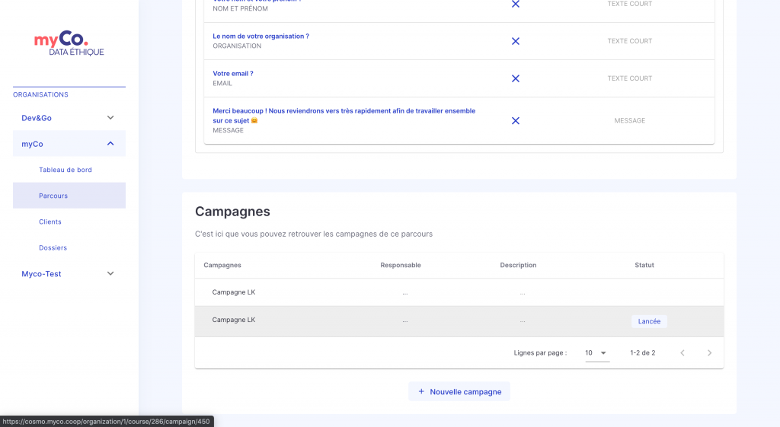Open question 'Le nom de votre organisation ?'
This screenshot has width=780, height=427.
tap(261, 37)
